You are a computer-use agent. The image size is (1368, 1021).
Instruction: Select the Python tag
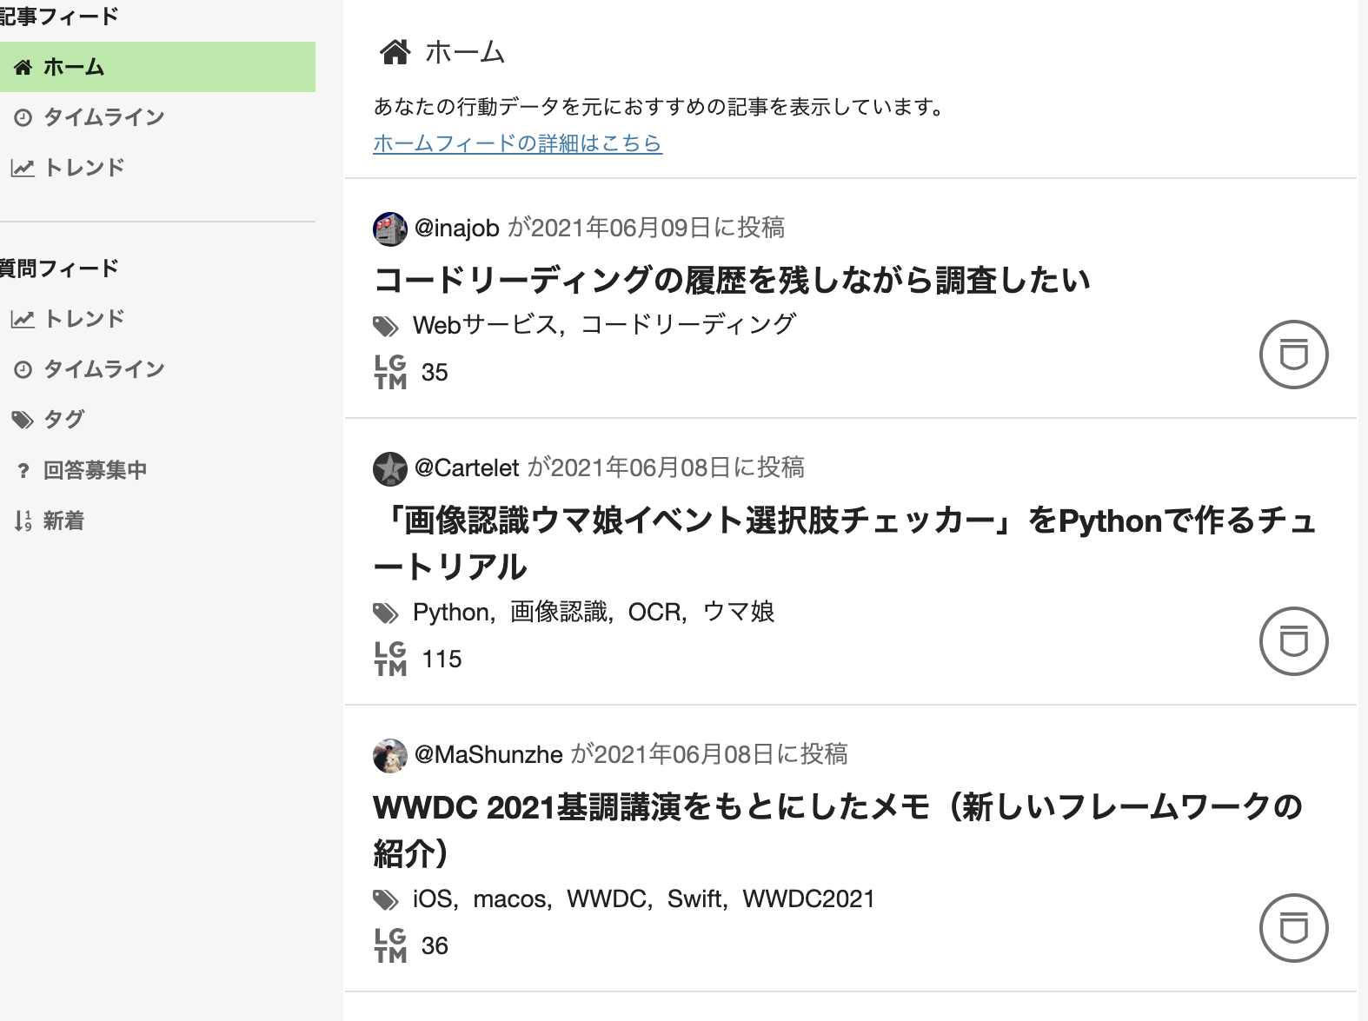point(451,612)
